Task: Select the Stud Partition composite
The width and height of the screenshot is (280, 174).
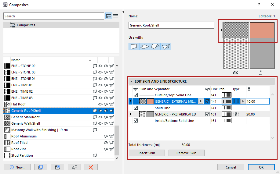Action: (x=59, y=155)
